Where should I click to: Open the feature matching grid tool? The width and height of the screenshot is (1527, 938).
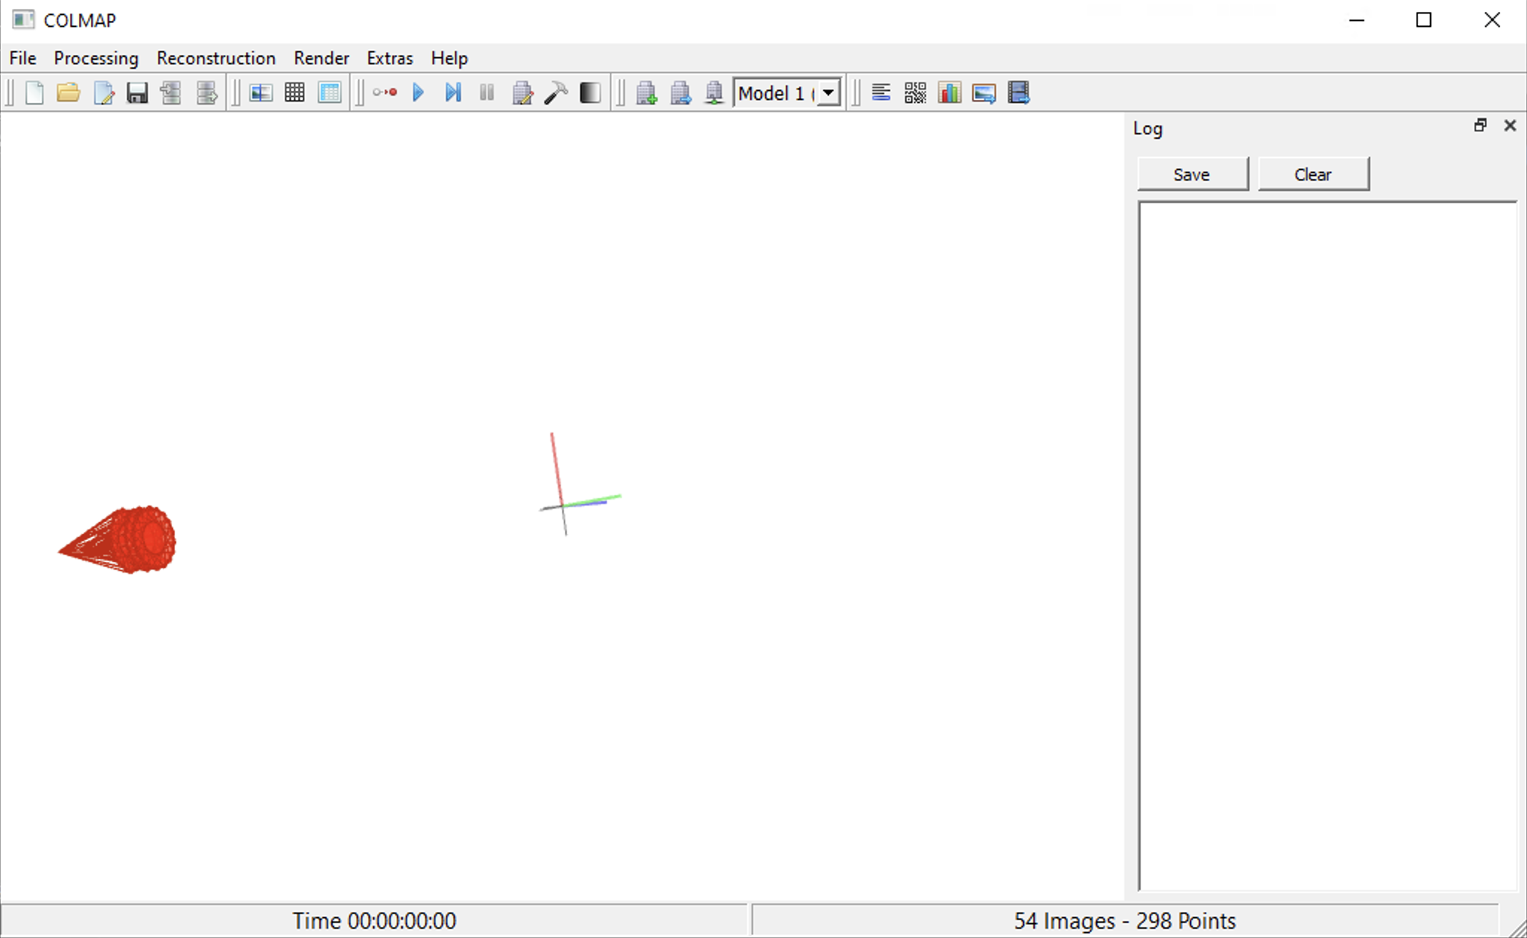click(295, 92)
